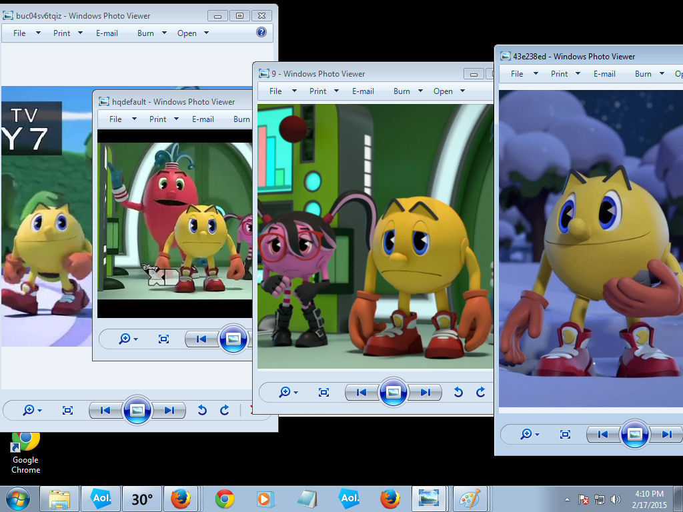
Task: Click actual size icon in the "9" window
Action: click(323, 392)
